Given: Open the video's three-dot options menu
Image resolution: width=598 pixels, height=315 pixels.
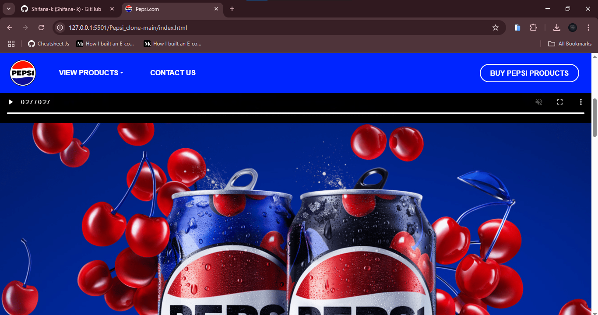Looking at the screenshot, I should (581, 102).
